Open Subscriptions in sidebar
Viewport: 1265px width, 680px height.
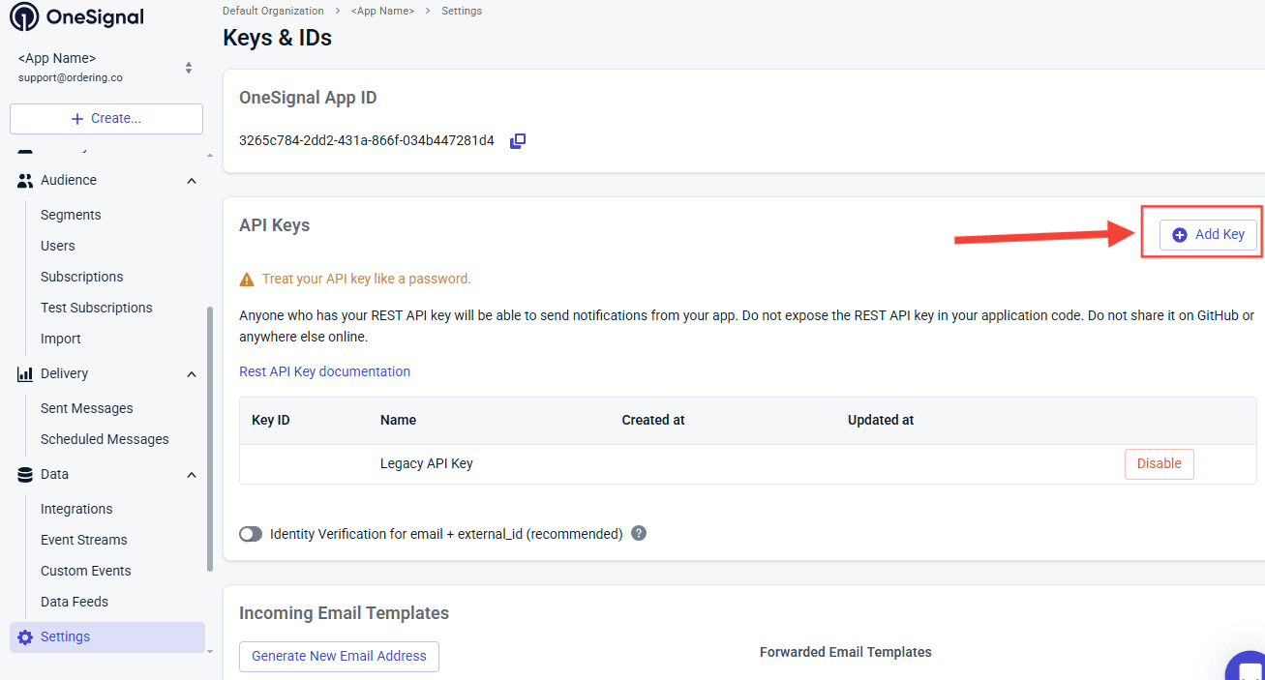coord(82,277)
